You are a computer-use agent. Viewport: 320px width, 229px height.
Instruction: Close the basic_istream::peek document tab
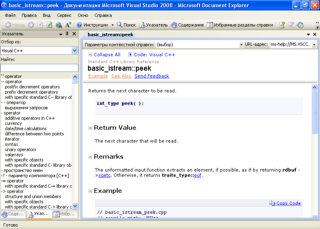click(x=315, y=34)
